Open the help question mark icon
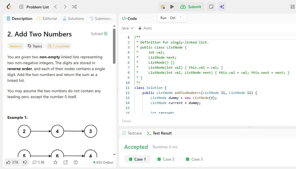Viewport: 296px width, 169px height. [x=76, y=162]
